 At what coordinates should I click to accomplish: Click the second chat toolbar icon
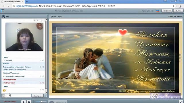click(37, 20)
